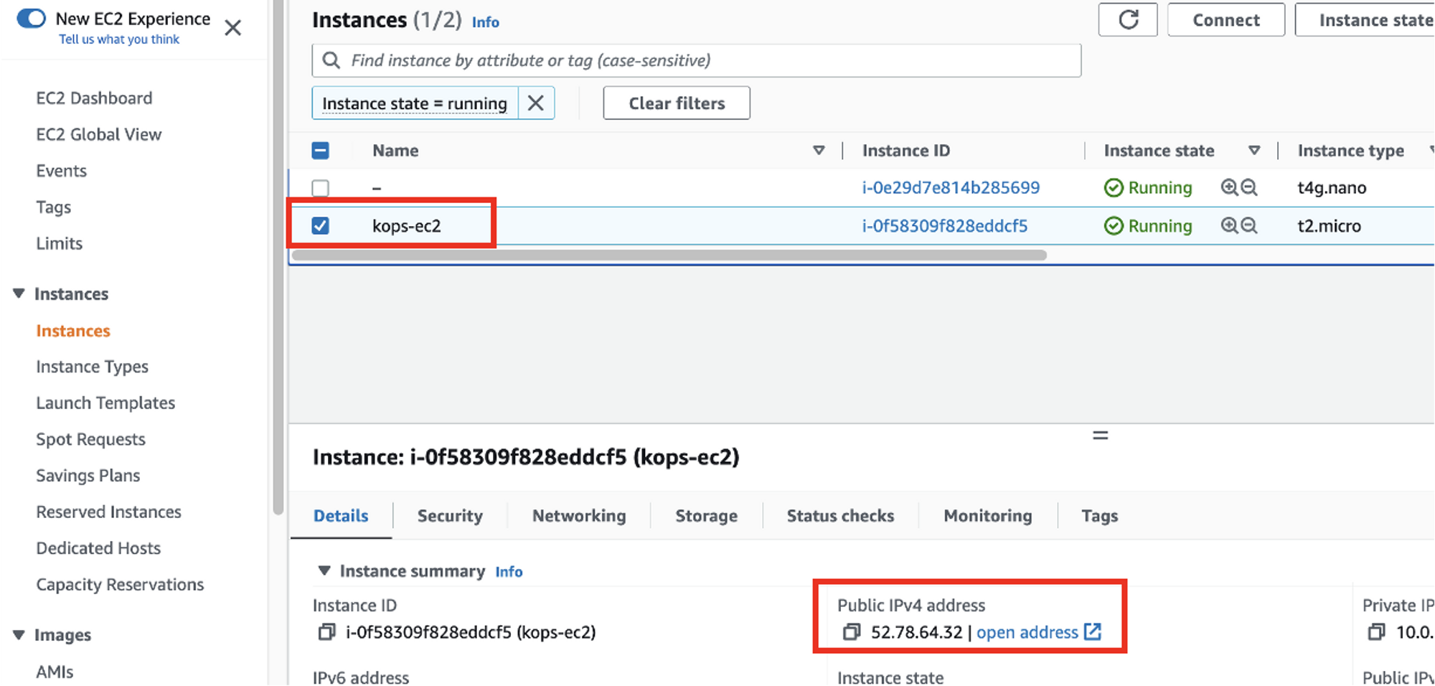Click the t2.micro instance type cell
Viewport: 1435px width, 686px height.
click(x=1329, y=226)
